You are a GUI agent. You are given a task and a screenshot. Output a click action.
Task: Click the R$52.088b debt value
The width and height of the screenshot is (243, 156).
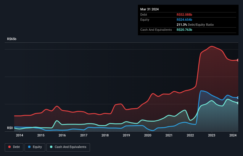[x=184, y=15]
